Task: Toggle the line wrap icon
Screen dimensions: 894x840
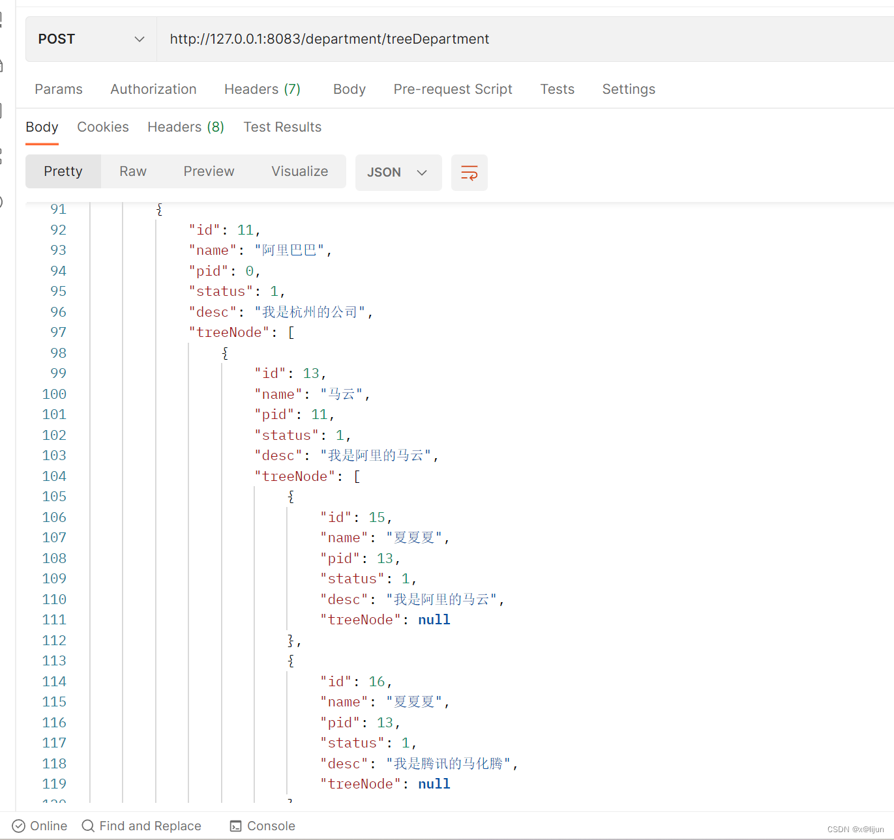Action: (x=469, y=173)
